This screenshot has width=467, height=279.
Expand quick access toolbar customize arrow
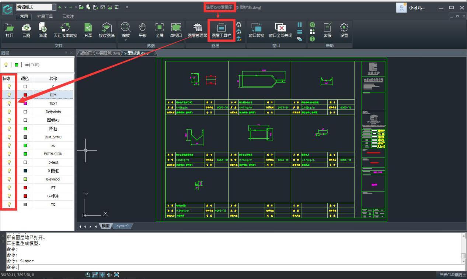[x=127, y=7]
